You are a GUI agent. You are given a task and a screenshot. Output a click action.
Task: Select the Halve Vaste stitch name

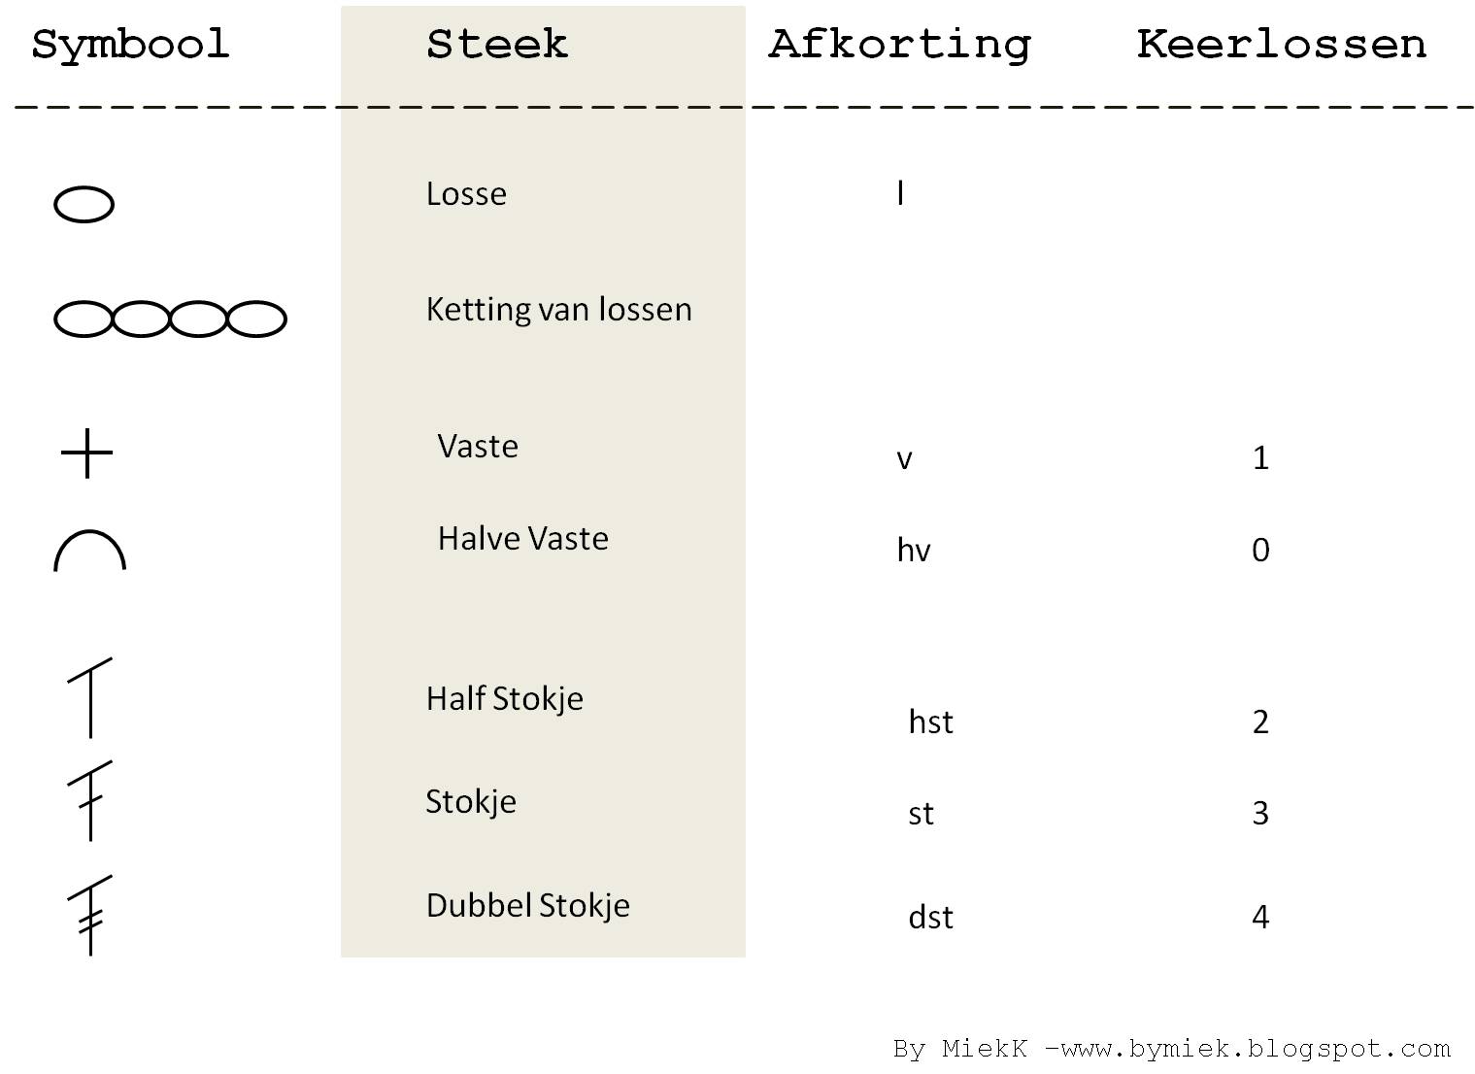523,538
